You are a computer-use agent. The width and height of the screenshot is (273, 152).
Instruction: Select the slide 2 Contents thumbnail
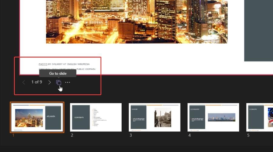click(96, 117)
